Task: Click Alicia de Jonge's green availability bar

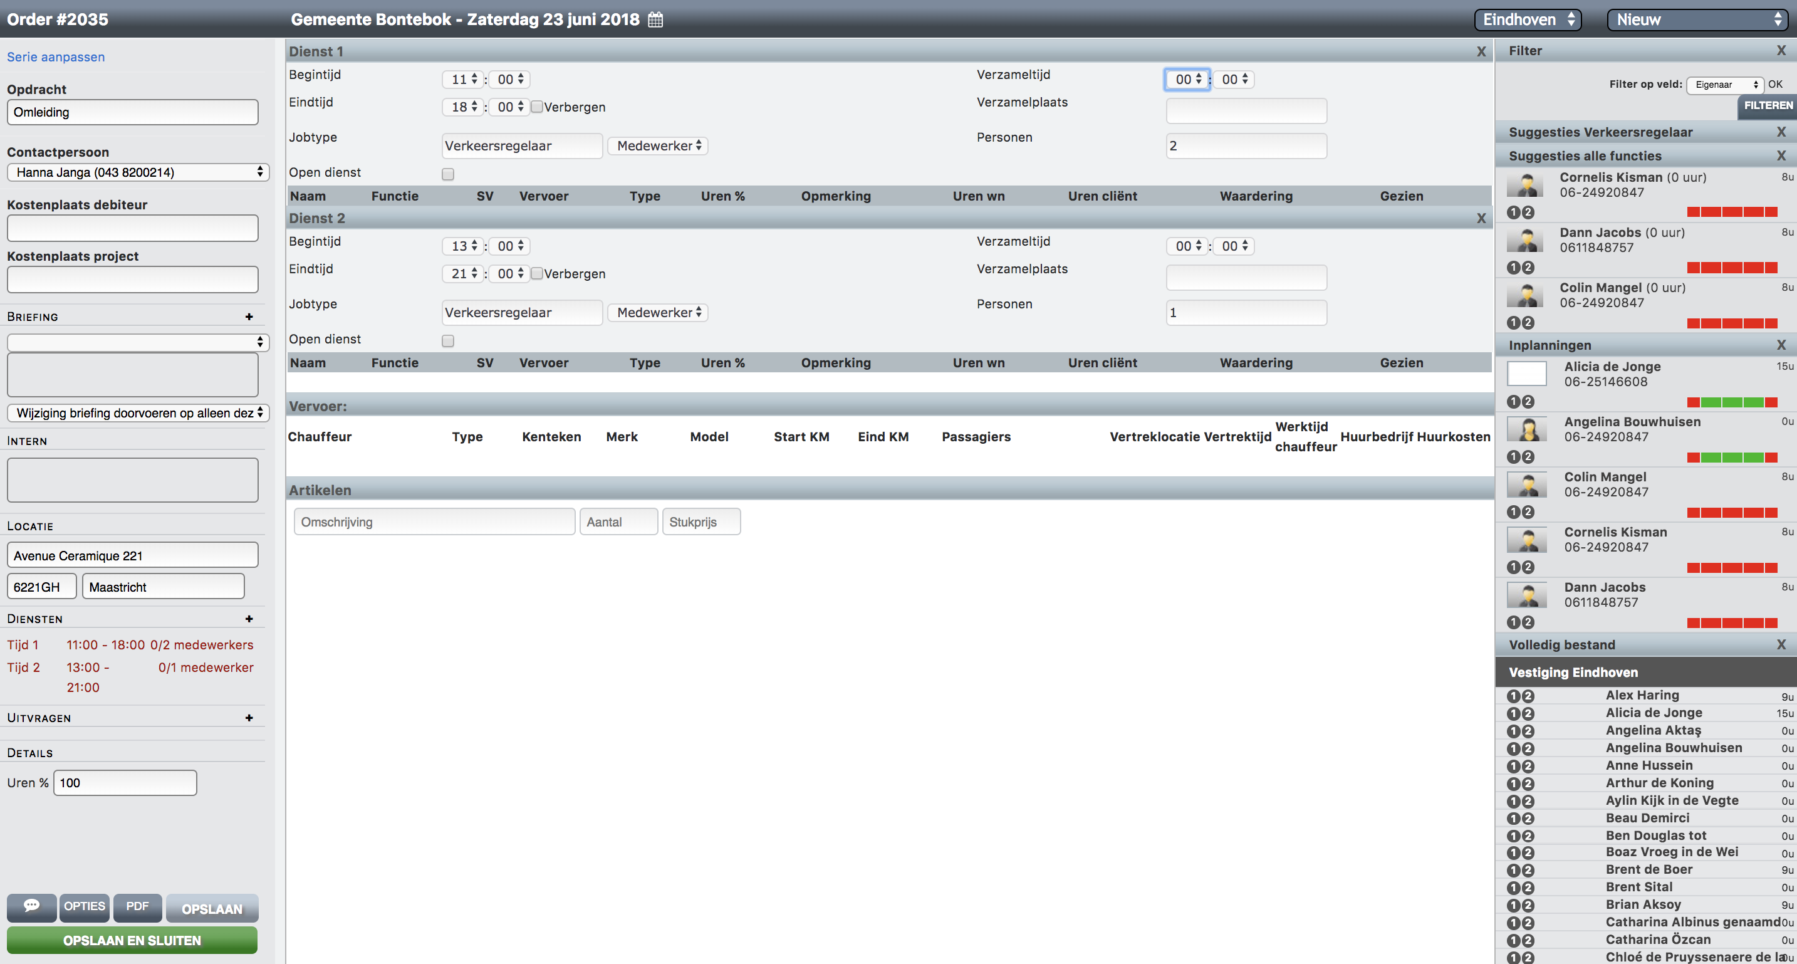Action: (x=1731, y=402)
